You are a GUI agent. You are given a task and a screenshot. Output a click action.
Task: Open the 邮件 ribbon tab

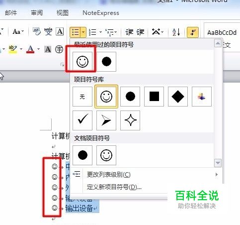(11, 13)
